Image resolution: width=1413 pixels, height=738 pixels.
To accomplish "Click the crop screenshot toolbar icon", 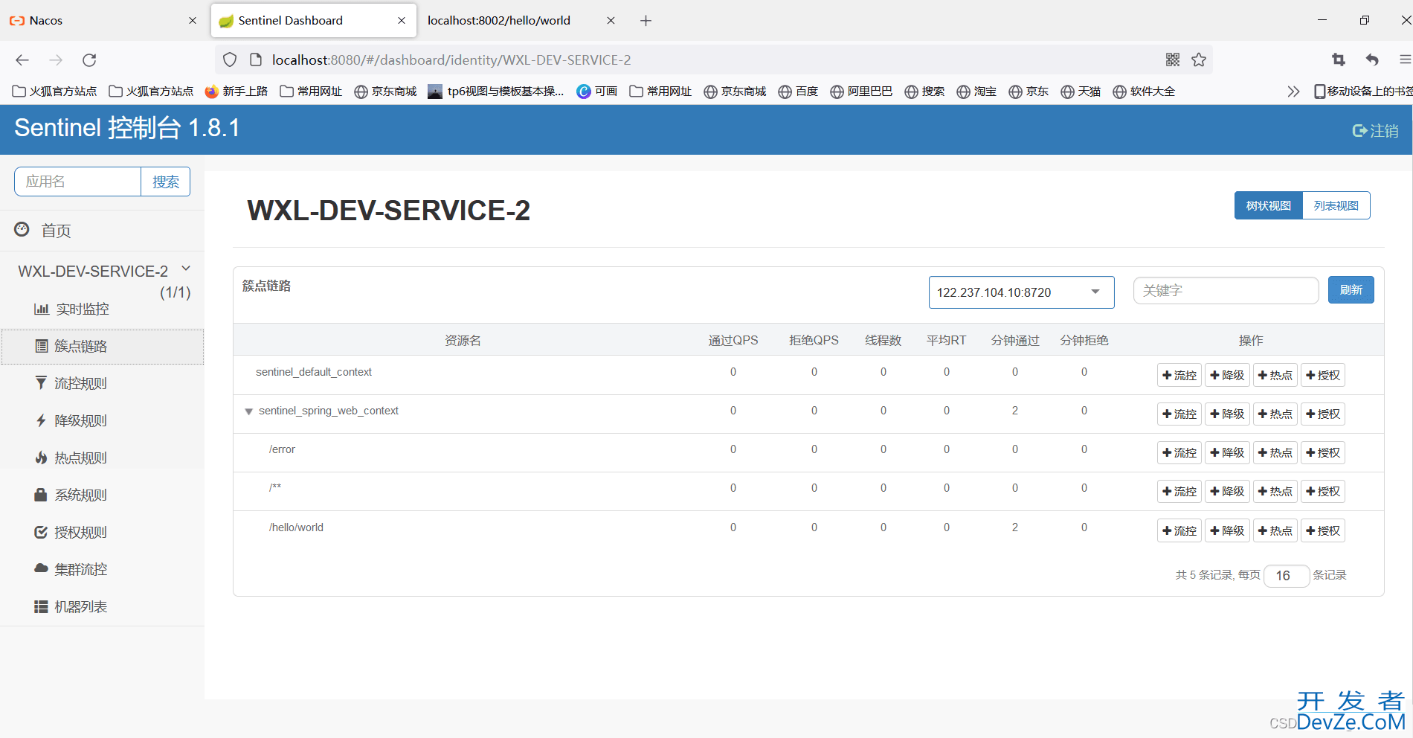I will [1339, 60].
